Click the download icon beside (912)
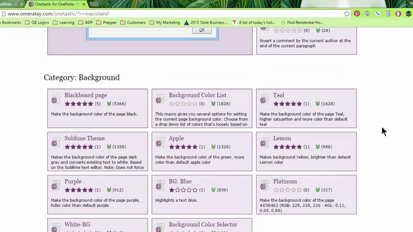Image resolution: width=413 pixels, height=232 pixels. tap(109, 190)
